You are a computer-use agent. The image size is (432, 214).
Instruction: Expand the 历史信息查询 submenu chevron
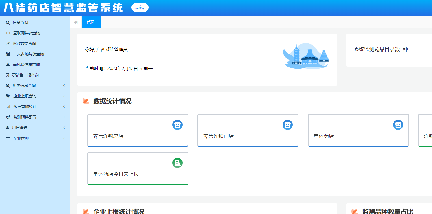pos(64,86)
